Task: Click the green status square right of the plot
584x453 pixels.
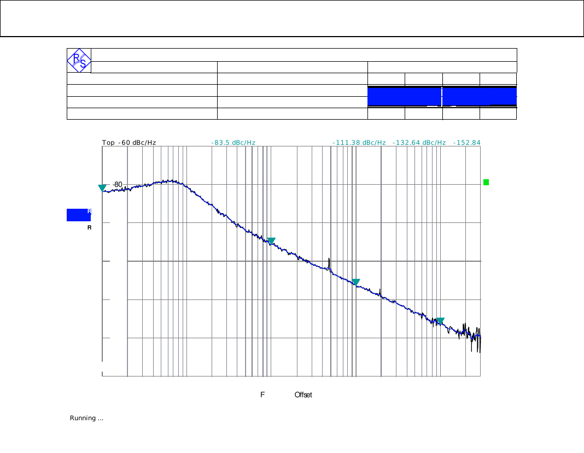Action: coord(486,183)
